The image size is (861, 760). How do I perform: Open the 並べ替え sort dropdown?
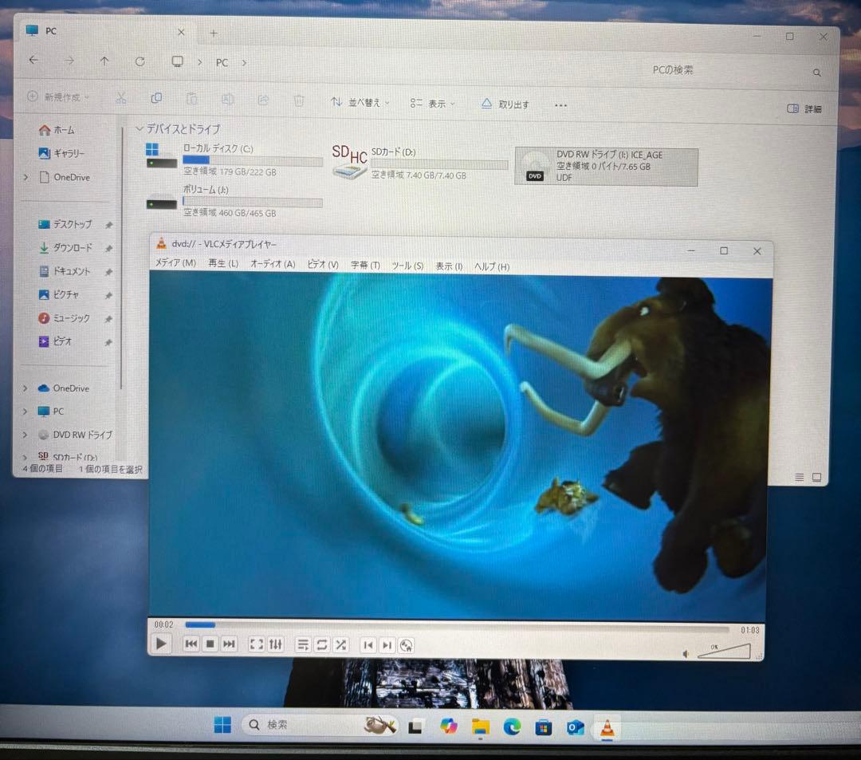[x=360, y=103]
